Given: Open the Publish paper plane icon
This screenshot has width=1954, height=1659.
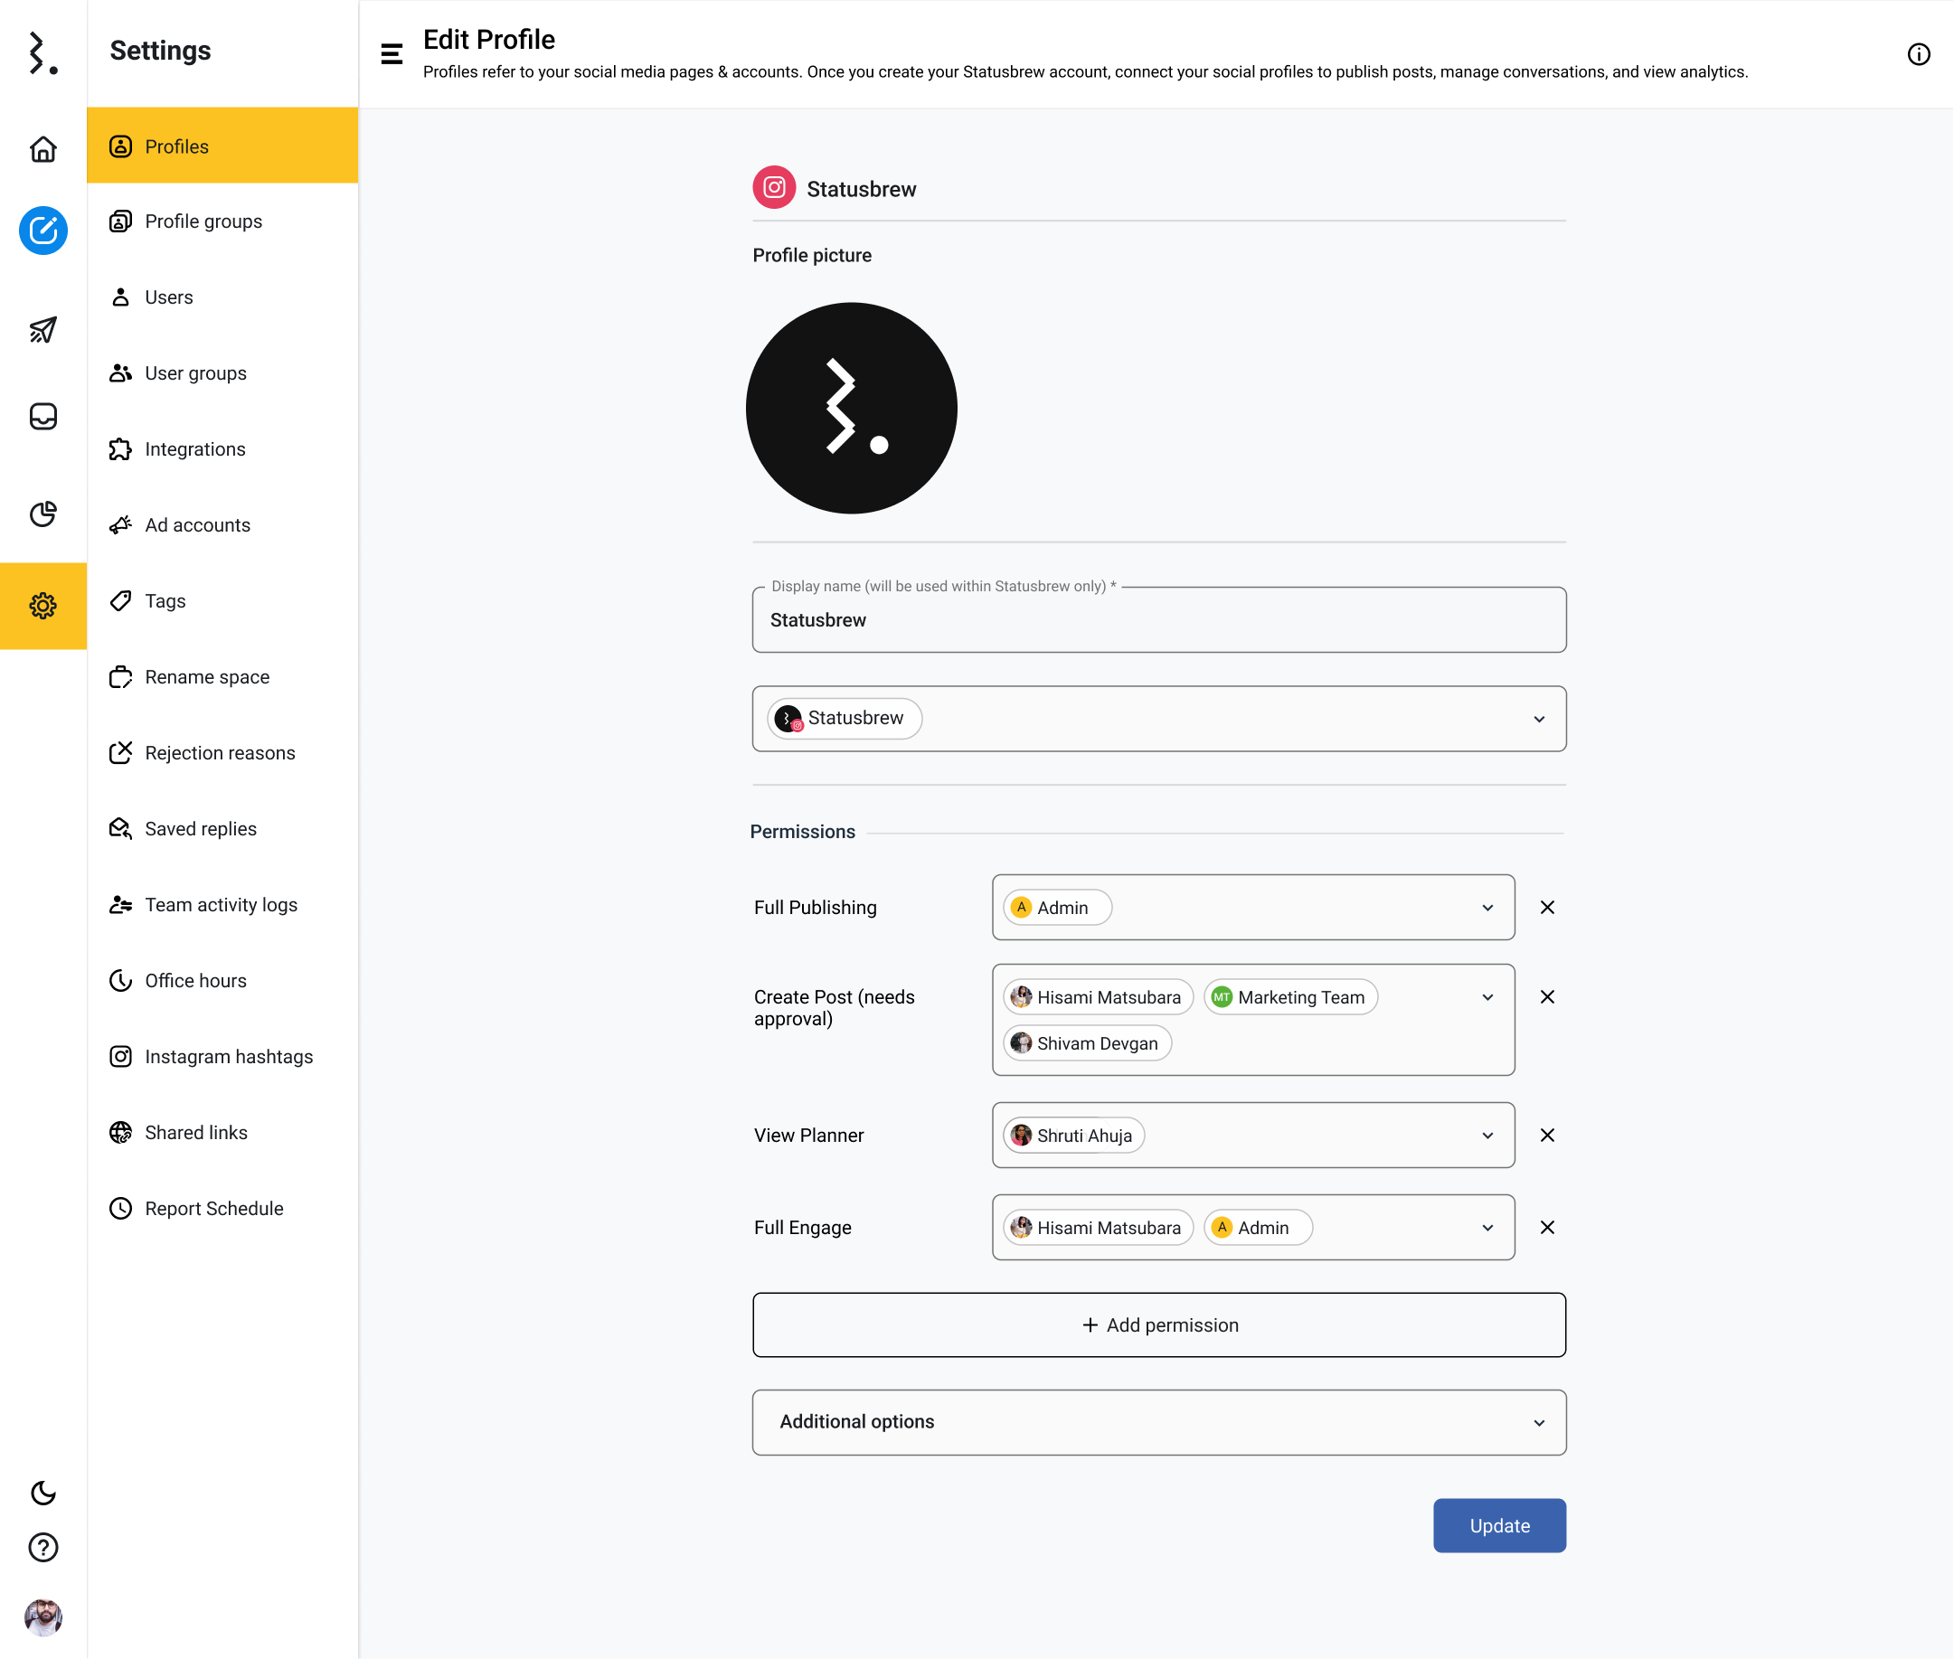Looking at the screenshot, I should pos(43,329).
